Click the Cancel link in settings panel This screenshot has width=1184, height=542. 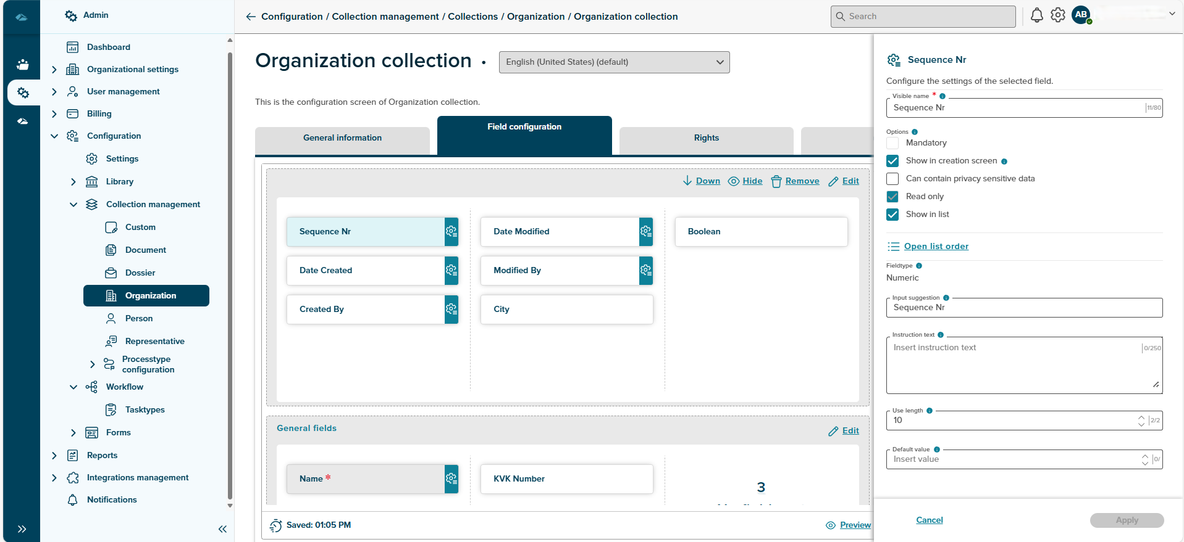point(929,520)
